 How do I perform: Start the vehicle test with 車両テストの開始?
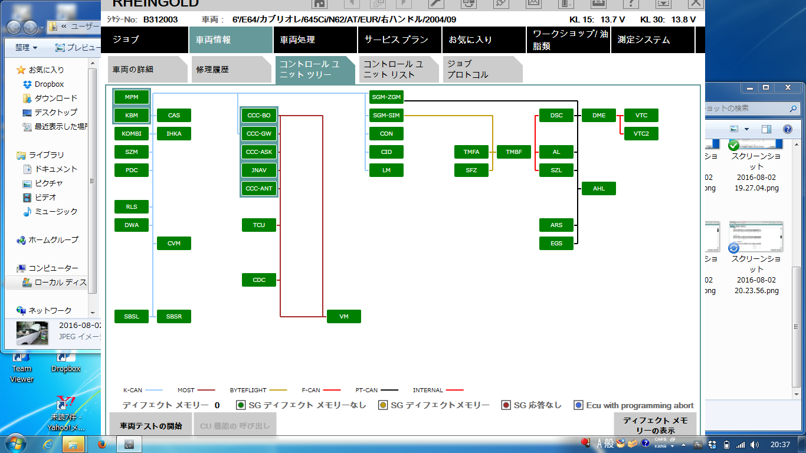151,425
